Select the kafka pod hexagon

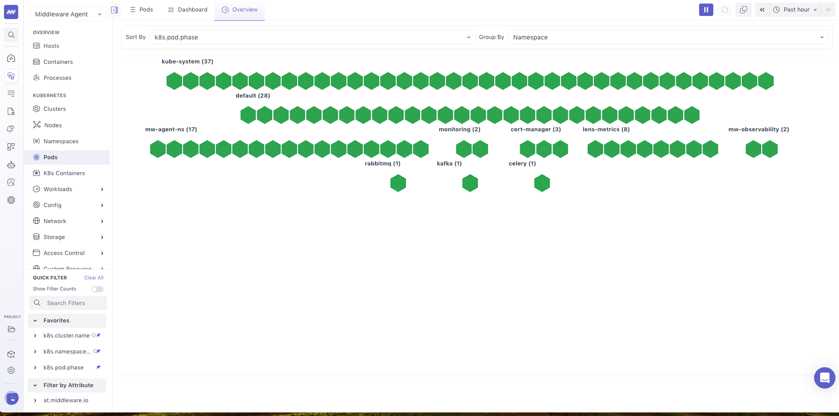point(470,183)
